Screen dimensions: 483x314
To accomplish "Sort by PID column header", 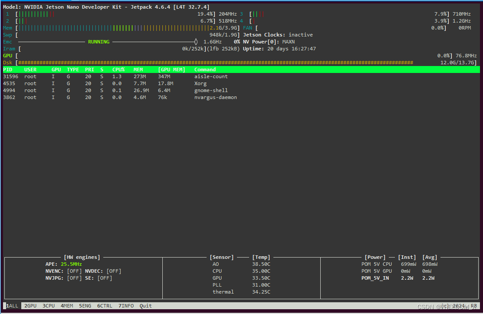I will (x=8, y=69).
